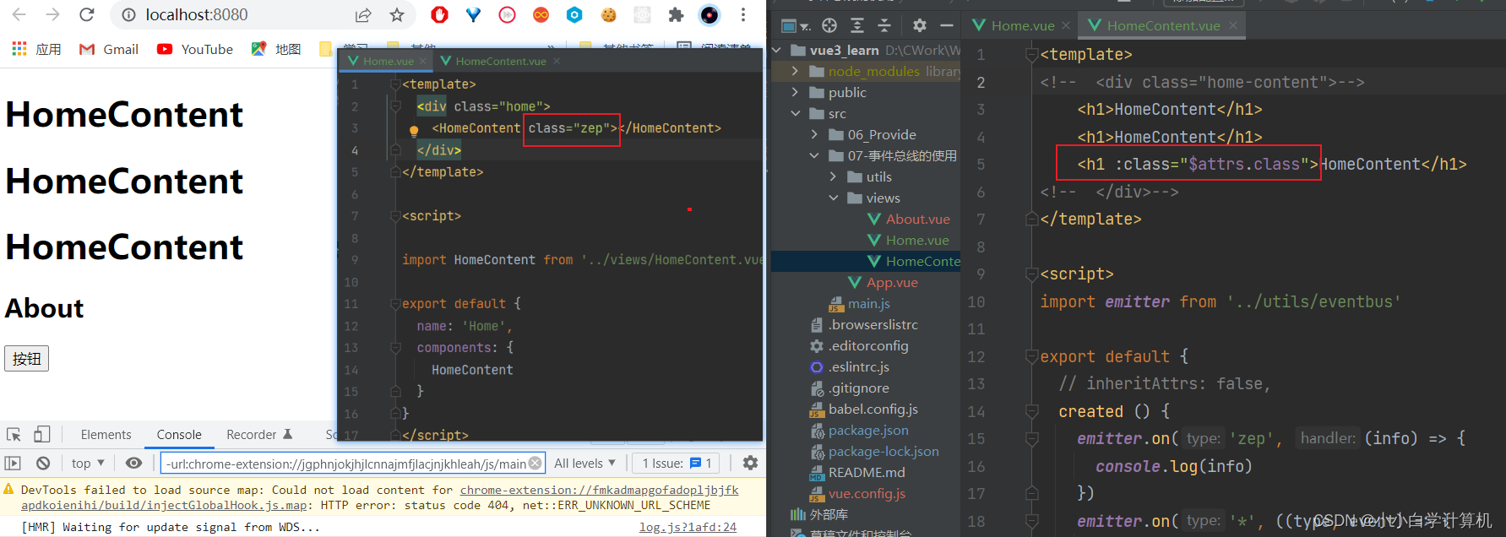Expand the utils folder
This screenshot has height=537, width=1506.
[x=833, y=176]
